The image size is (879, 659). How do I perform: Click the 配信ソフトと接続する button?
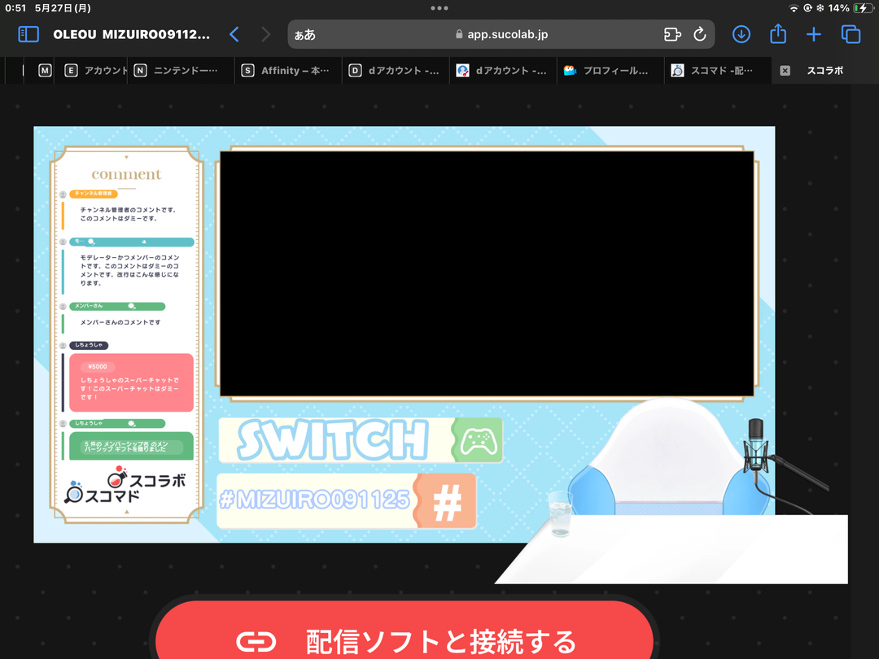coord(405,631)
